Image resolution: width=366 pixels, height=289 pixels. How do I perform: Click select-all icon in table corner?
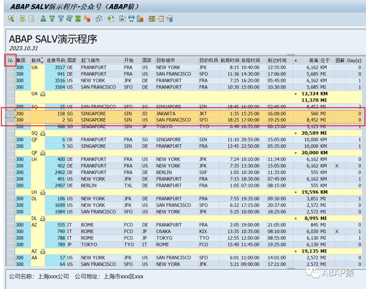10,60
